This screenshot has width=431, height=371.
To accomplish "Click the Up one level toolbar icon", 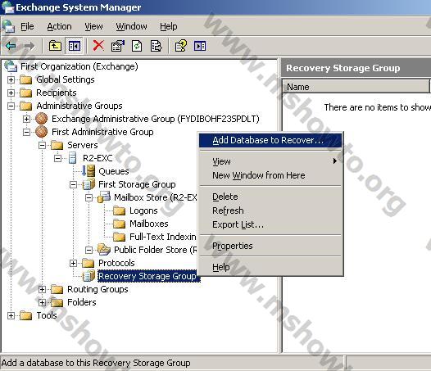I will (55, 46).
